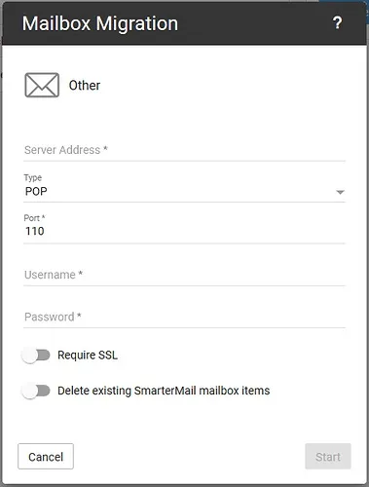Click the Other account type label
Image resolution: width=369 pixels, height=487 pixels.
coord(85,86)
